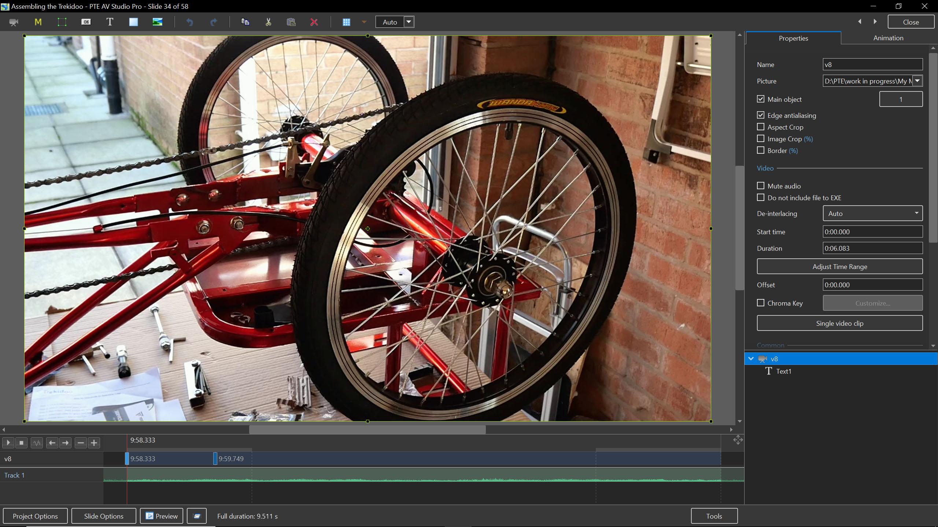Click the frame object tool icon

point(62,22)
